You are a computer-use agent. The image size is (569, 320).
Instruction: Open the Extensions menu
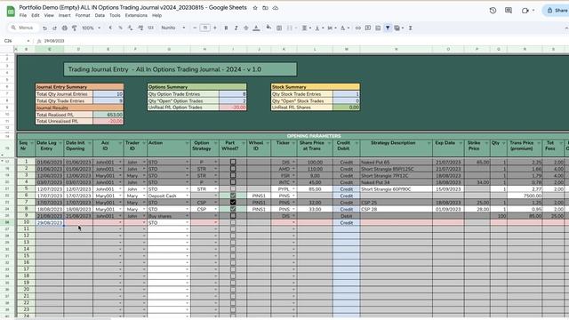136,16
